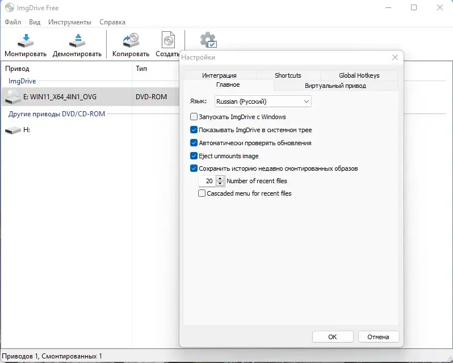Switch to the Виртуальный привод tab
Viewport: 453px width, 363px height.
click(x=335, y=86)
